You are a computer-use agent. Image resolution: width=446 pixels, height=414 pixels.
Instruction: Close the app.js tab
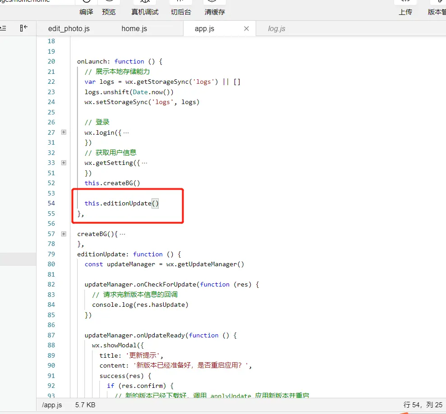246,28
